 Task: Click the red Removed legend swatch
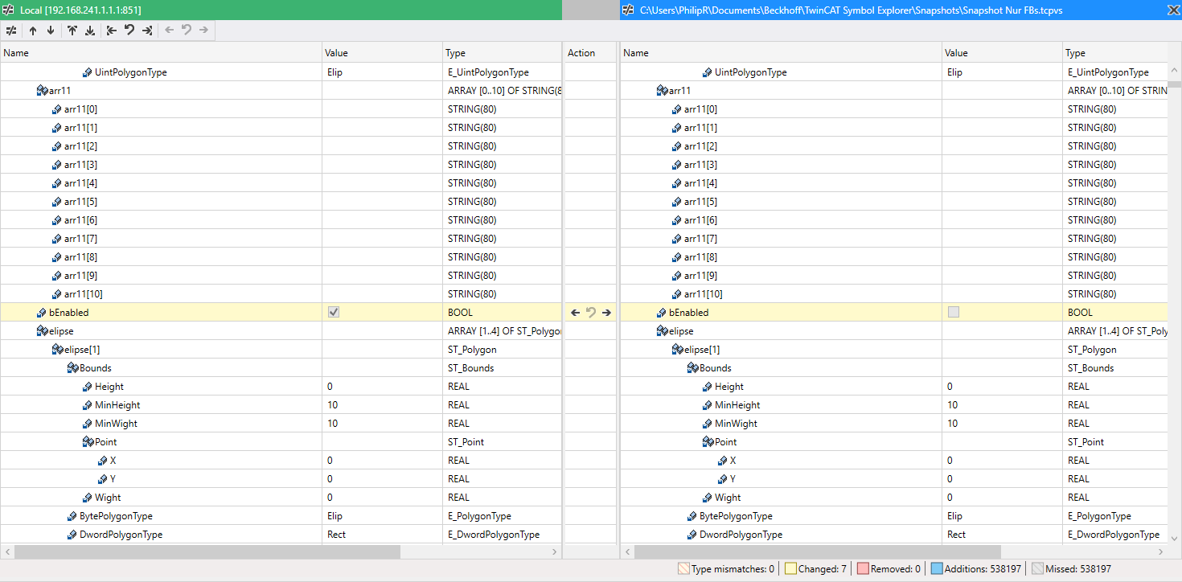tap(863, 569)
